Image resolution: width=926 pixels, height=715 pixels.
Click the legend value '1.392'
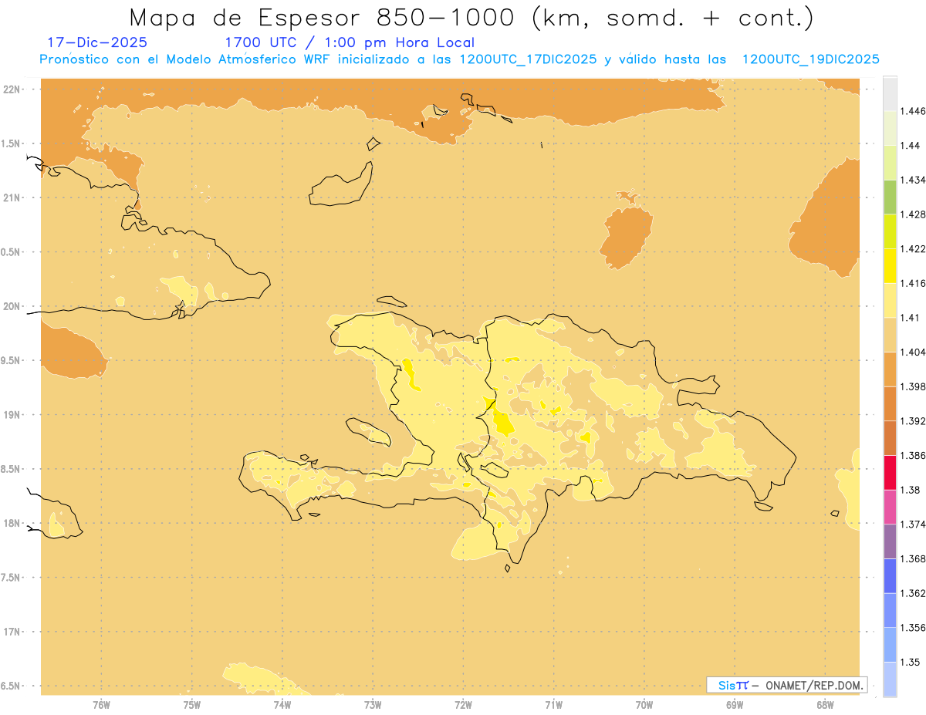[914, 421]
